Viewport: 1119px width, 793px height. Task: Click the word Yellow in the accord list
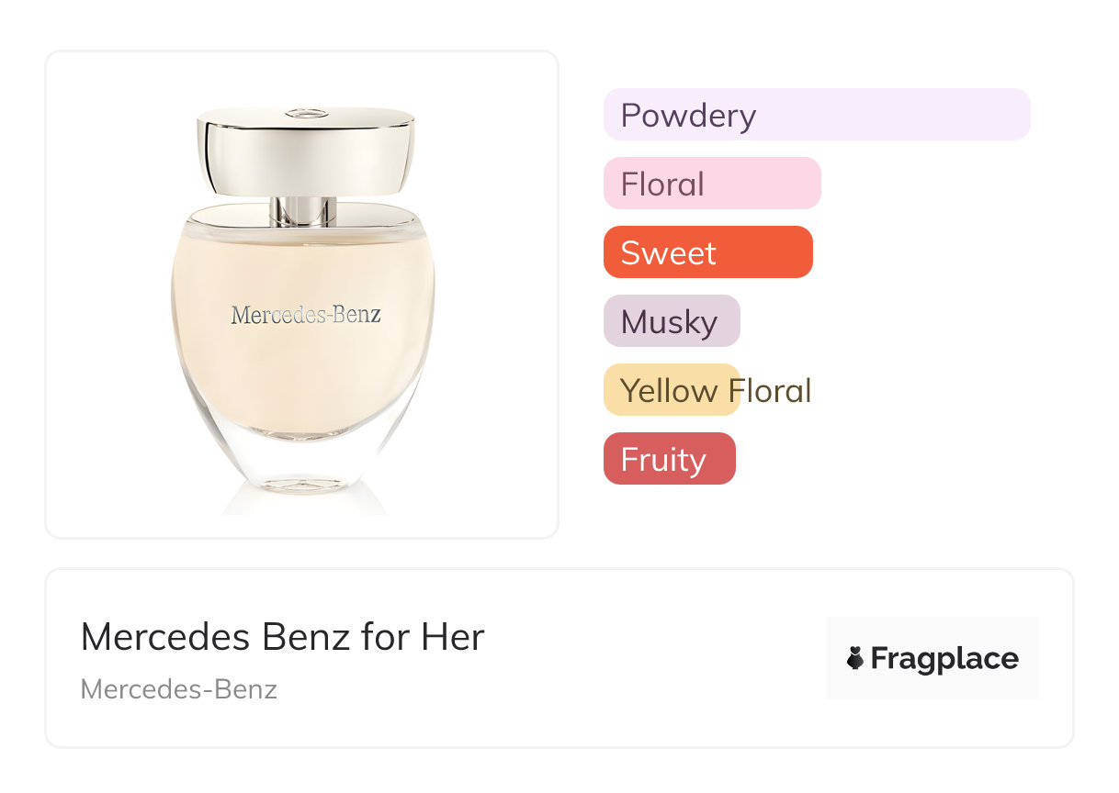point(668,391)
